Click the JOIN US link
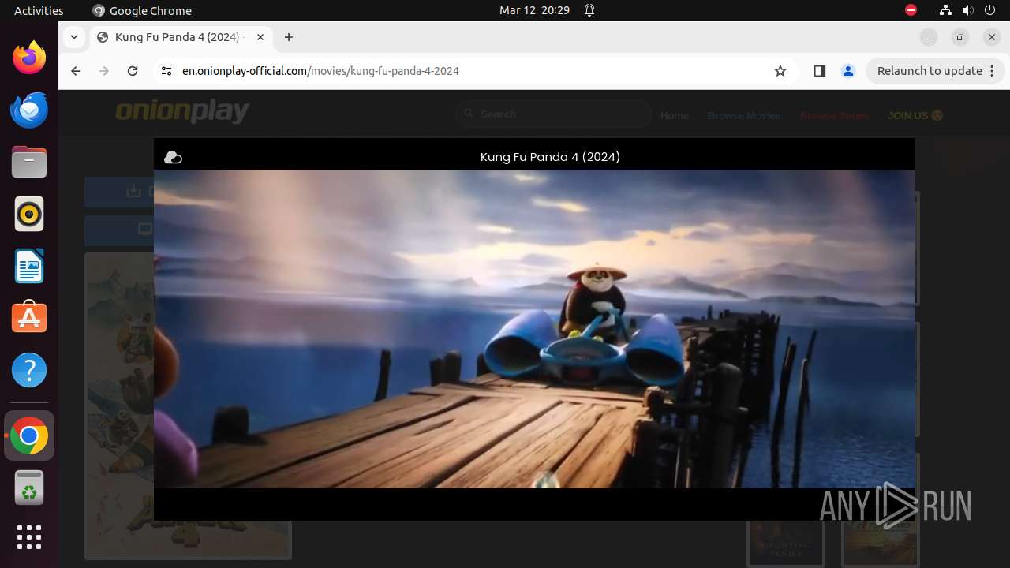Viewport: 1010px width, 568px height. click(915, 115)
